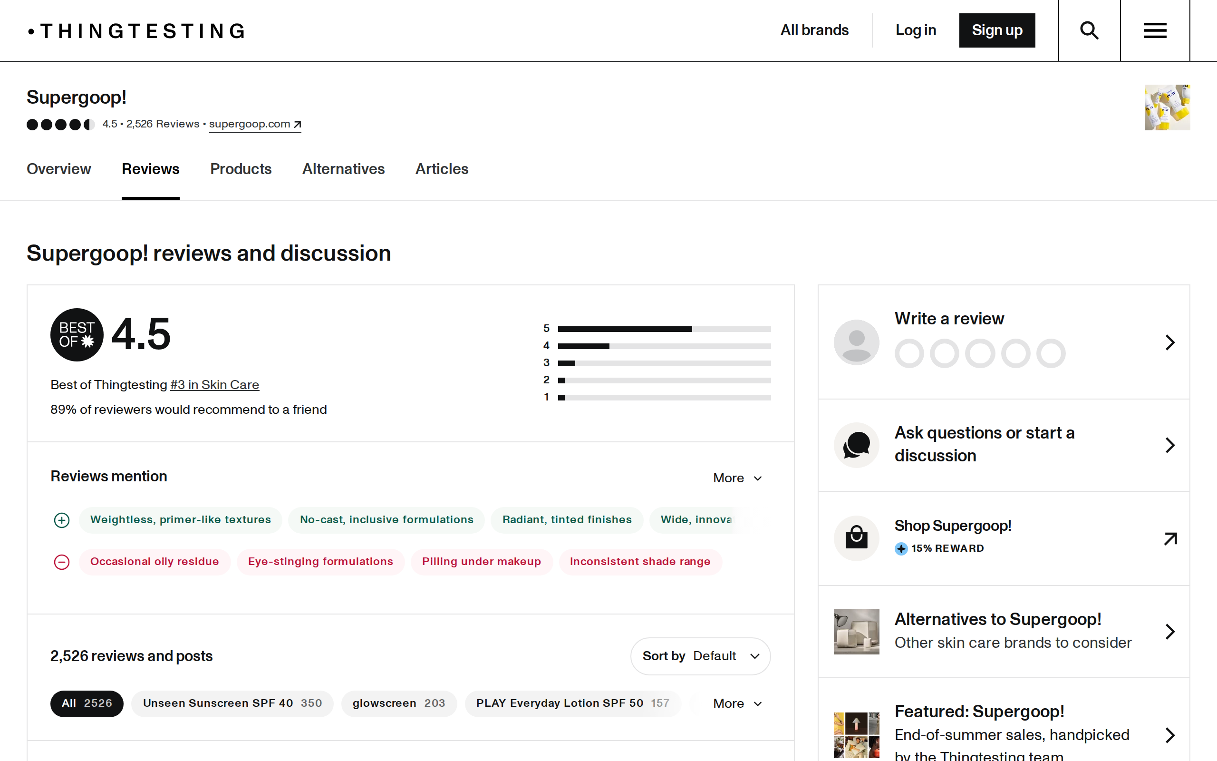Click the chevron on the Featured: Supergoop! card
Viewport: 1217px width, 761px height.
(1170, 735)
